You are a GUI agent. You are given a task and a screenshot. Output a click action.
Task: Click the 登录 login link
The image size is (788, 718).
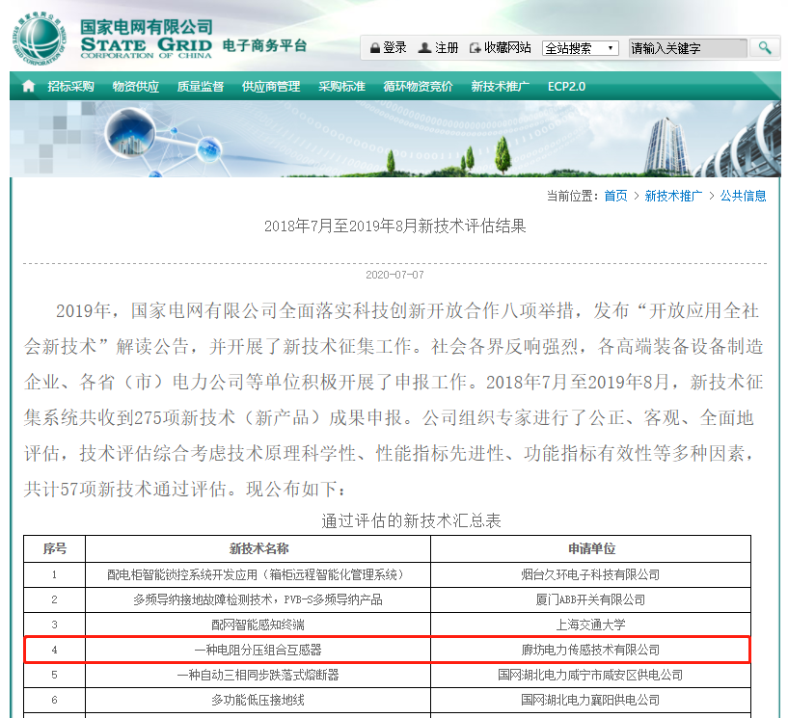coord(394,47)
